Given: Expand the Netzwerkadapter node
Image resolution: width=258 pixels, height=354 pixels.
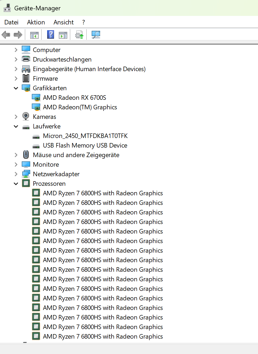Looking at the screenshot, I should tap(16, 174).
